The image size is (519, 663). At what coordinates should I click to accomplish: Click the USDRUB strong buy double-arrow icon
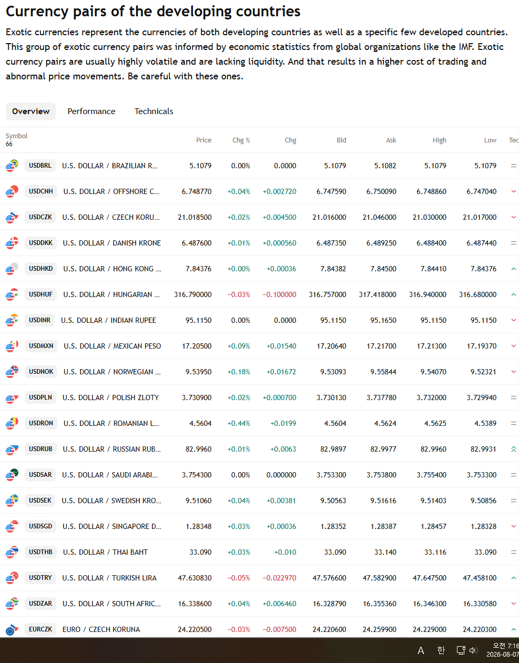coord(514,449)
